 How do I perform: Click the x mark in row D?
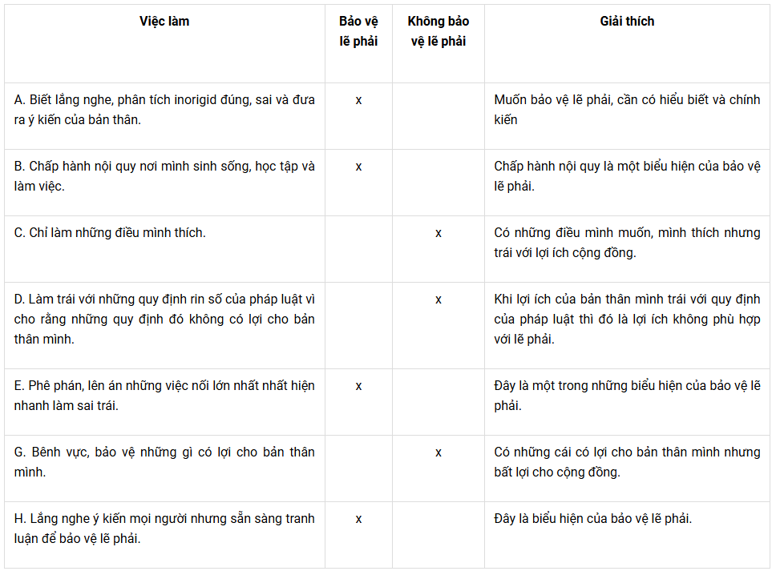pyautogui.click(x=438, y=300)
